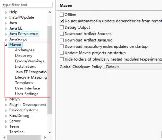Expand the Help tree node
This screenshot has height=140, width=162.
coord(6,12)
